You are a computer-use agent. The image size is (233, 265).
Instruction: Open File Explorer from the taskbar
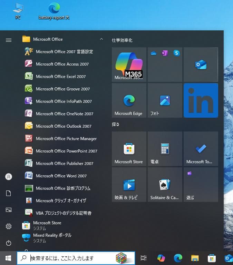click(x=195, y=258)
